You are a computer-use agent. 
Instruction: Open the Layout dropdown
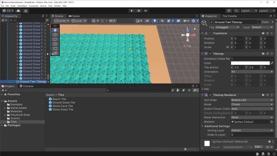(x=267, y=11)
